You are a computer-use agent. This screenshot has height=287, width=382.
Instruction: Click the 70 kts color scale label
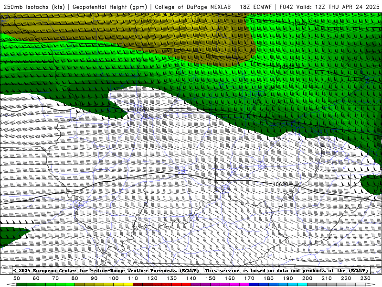(55, 278)
